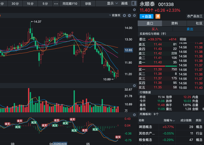This screenshot has width=204, height=145.
Task: Open the 农产品加工 industry tag
Action: (x=195, y=16)
